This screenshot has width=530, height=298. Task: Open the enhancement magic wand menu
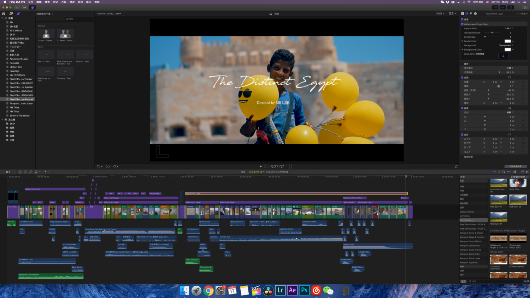[108, 166]
